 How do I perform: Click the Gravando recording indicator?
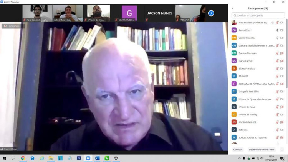coord(13,26)
